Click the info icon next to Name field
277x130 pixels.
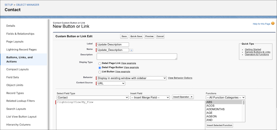(131, 50)
